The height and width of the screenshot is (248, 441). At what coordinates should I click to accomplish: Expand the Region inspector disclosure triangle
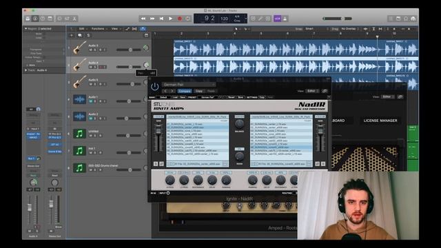[x=25, y=29]
